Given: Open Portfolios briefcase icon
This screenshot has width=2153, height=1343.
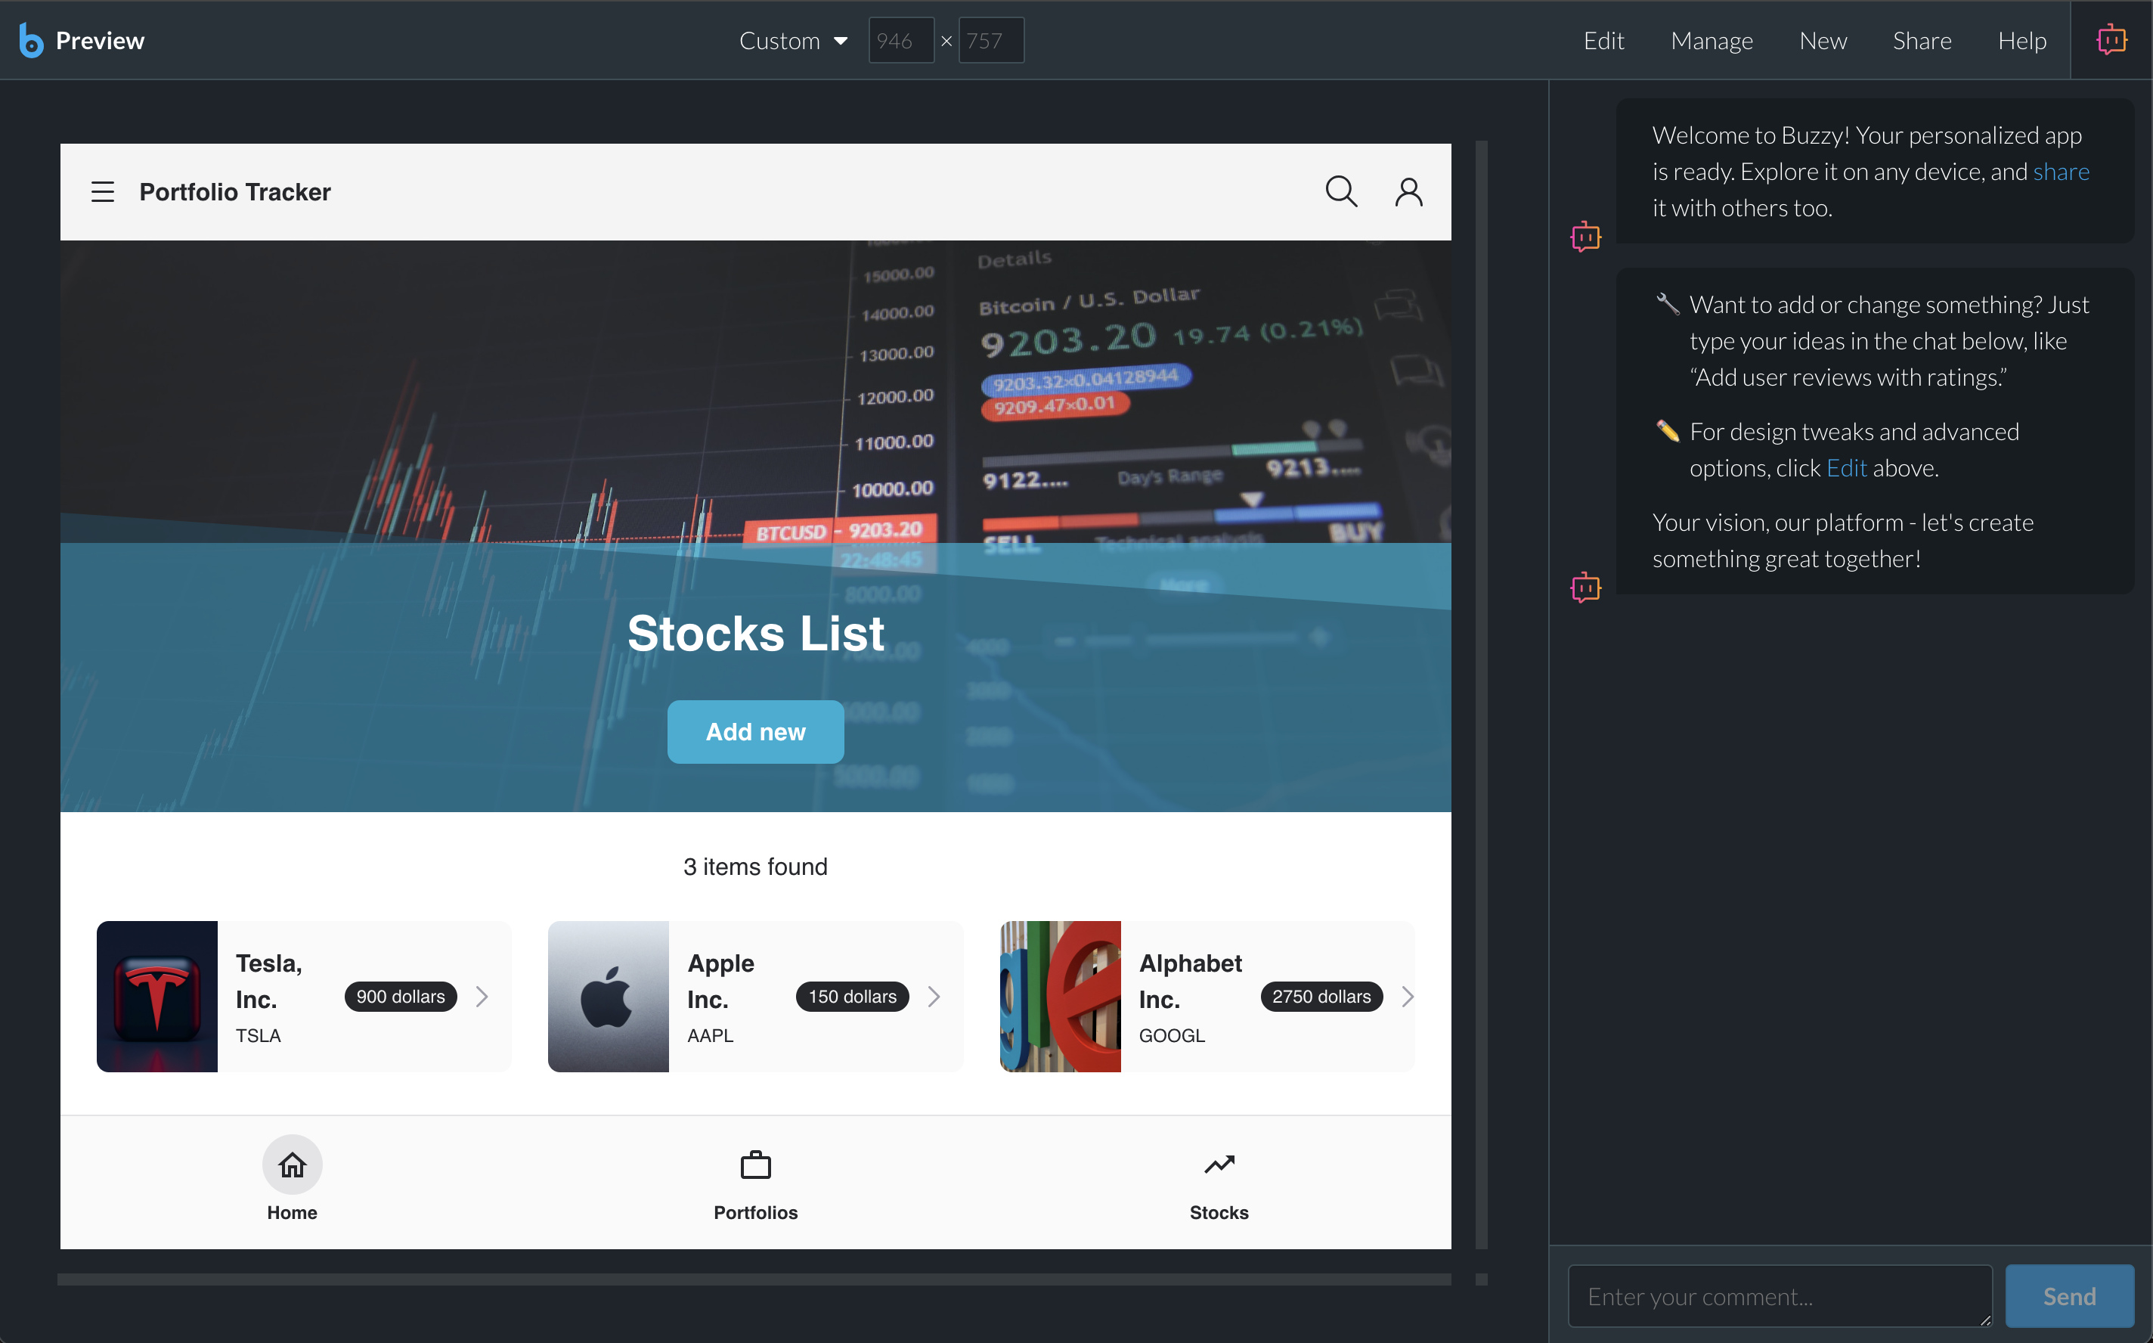Looking at the screenshot, I should click(755, 1165).
